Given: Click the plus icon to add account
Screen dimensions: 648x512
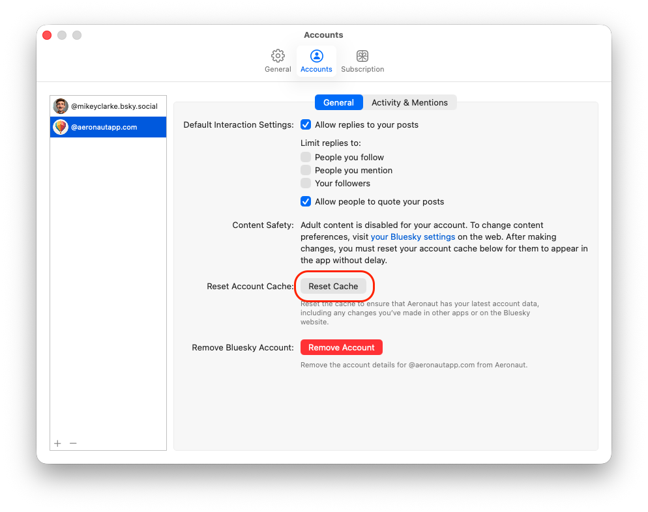Looking at the screenshot, I should pyautogui.click(x=57, y=443).
